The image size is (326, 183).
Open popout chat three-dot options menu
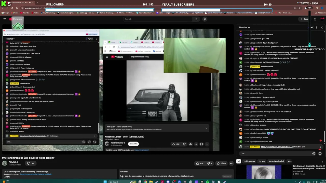click(x=96, y=39)
